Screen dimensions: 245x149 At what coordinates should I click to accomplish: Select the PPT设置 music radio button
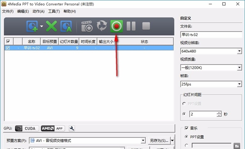186,137
